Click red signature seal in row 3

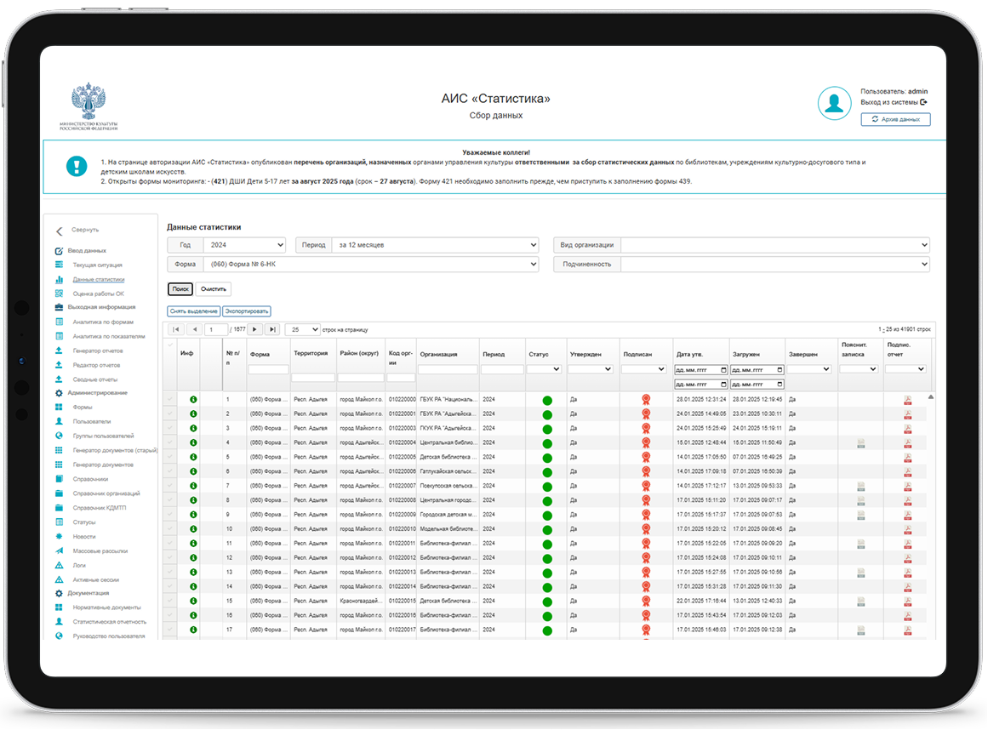pos(646,428)
